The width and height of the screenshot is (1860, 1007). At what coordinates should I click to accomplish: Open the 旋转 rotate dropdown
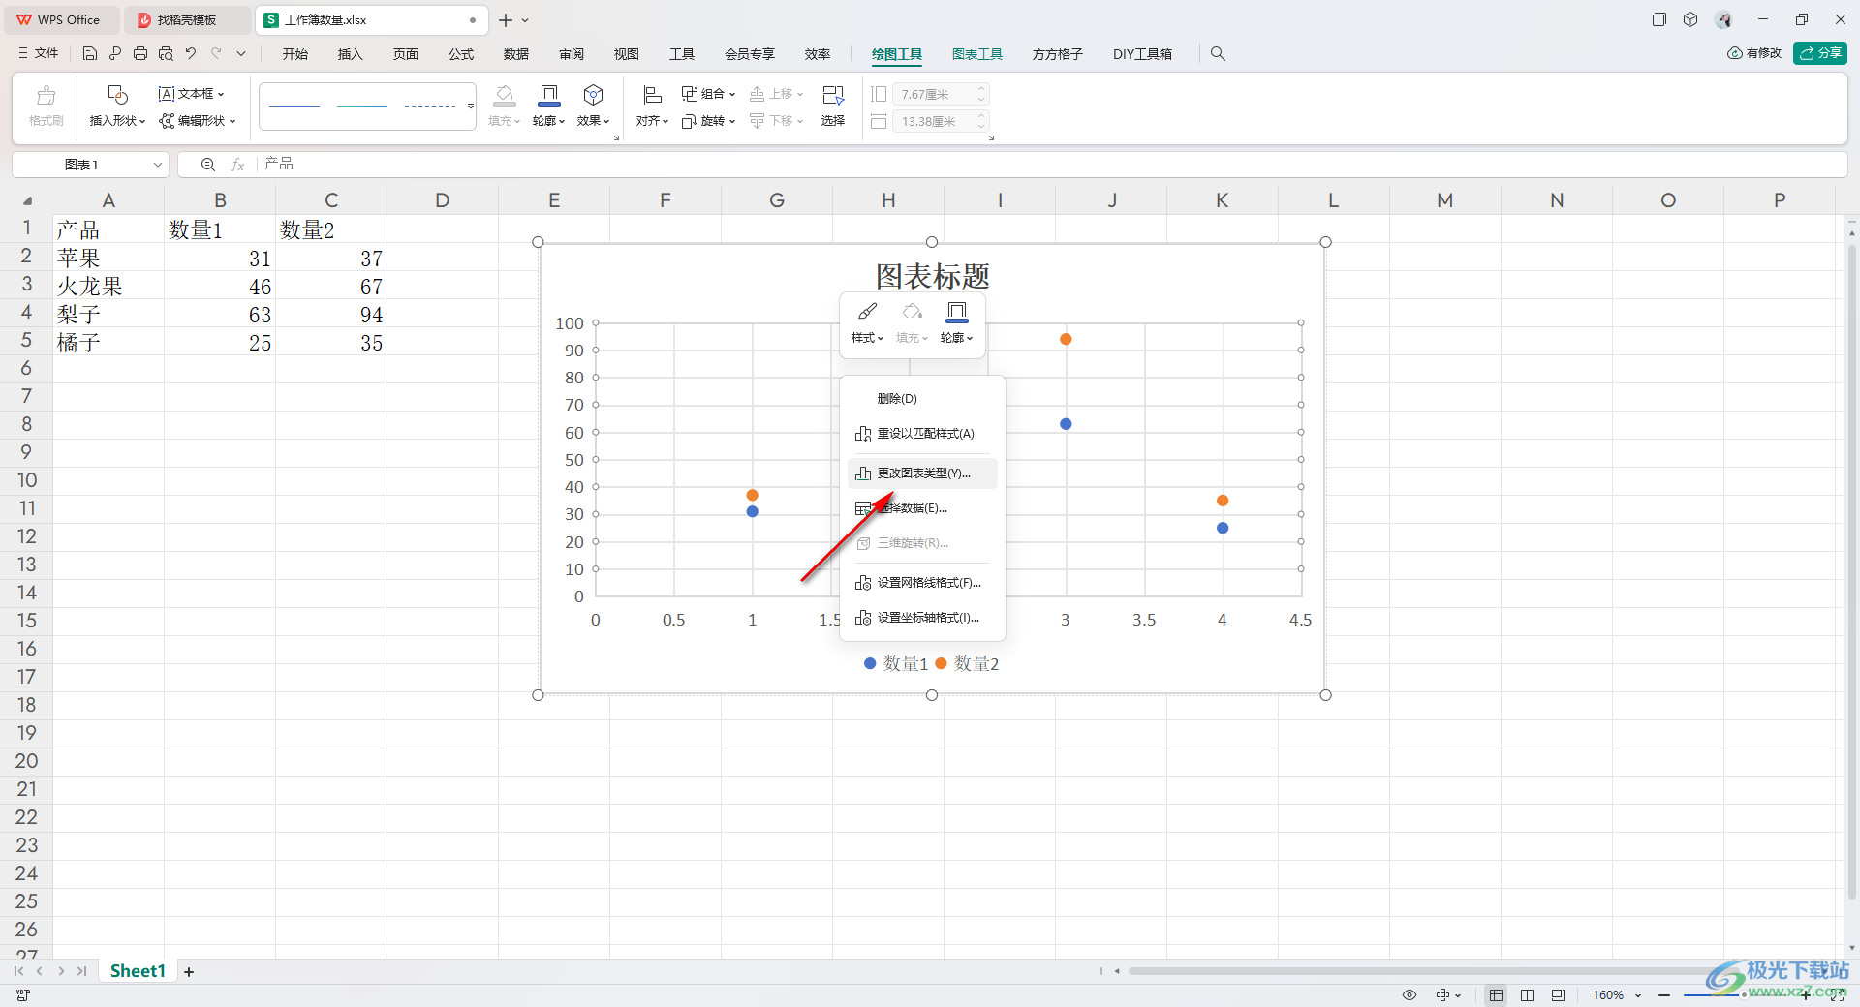point(709,121)
